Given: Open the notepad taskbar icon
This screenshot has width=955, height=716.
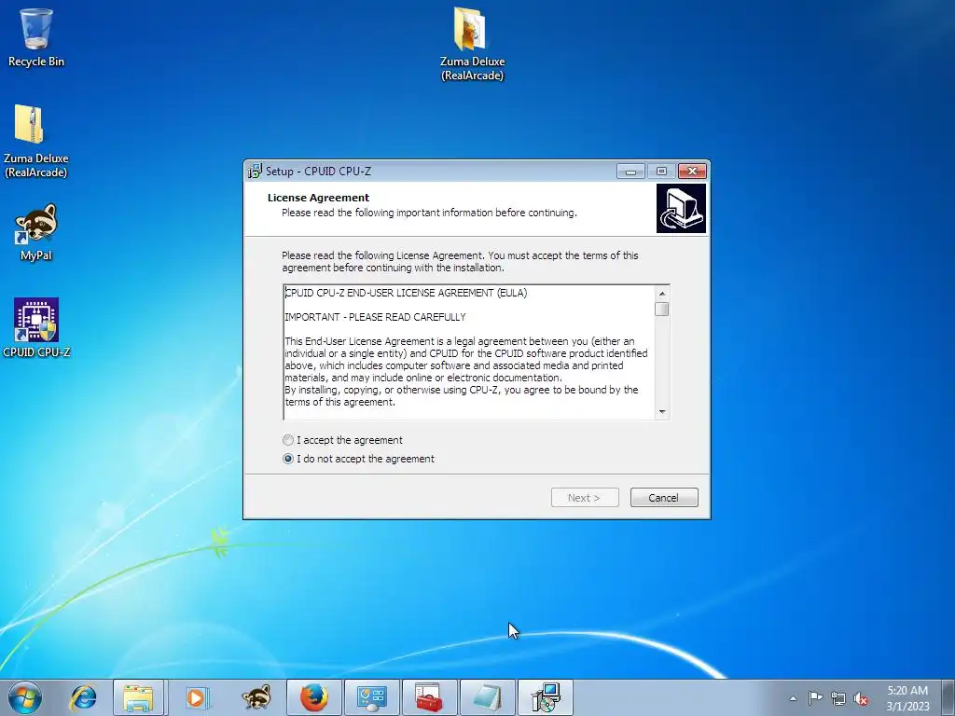Looking at the screenshot, I should pyautogui.click(x=487, y=697).
